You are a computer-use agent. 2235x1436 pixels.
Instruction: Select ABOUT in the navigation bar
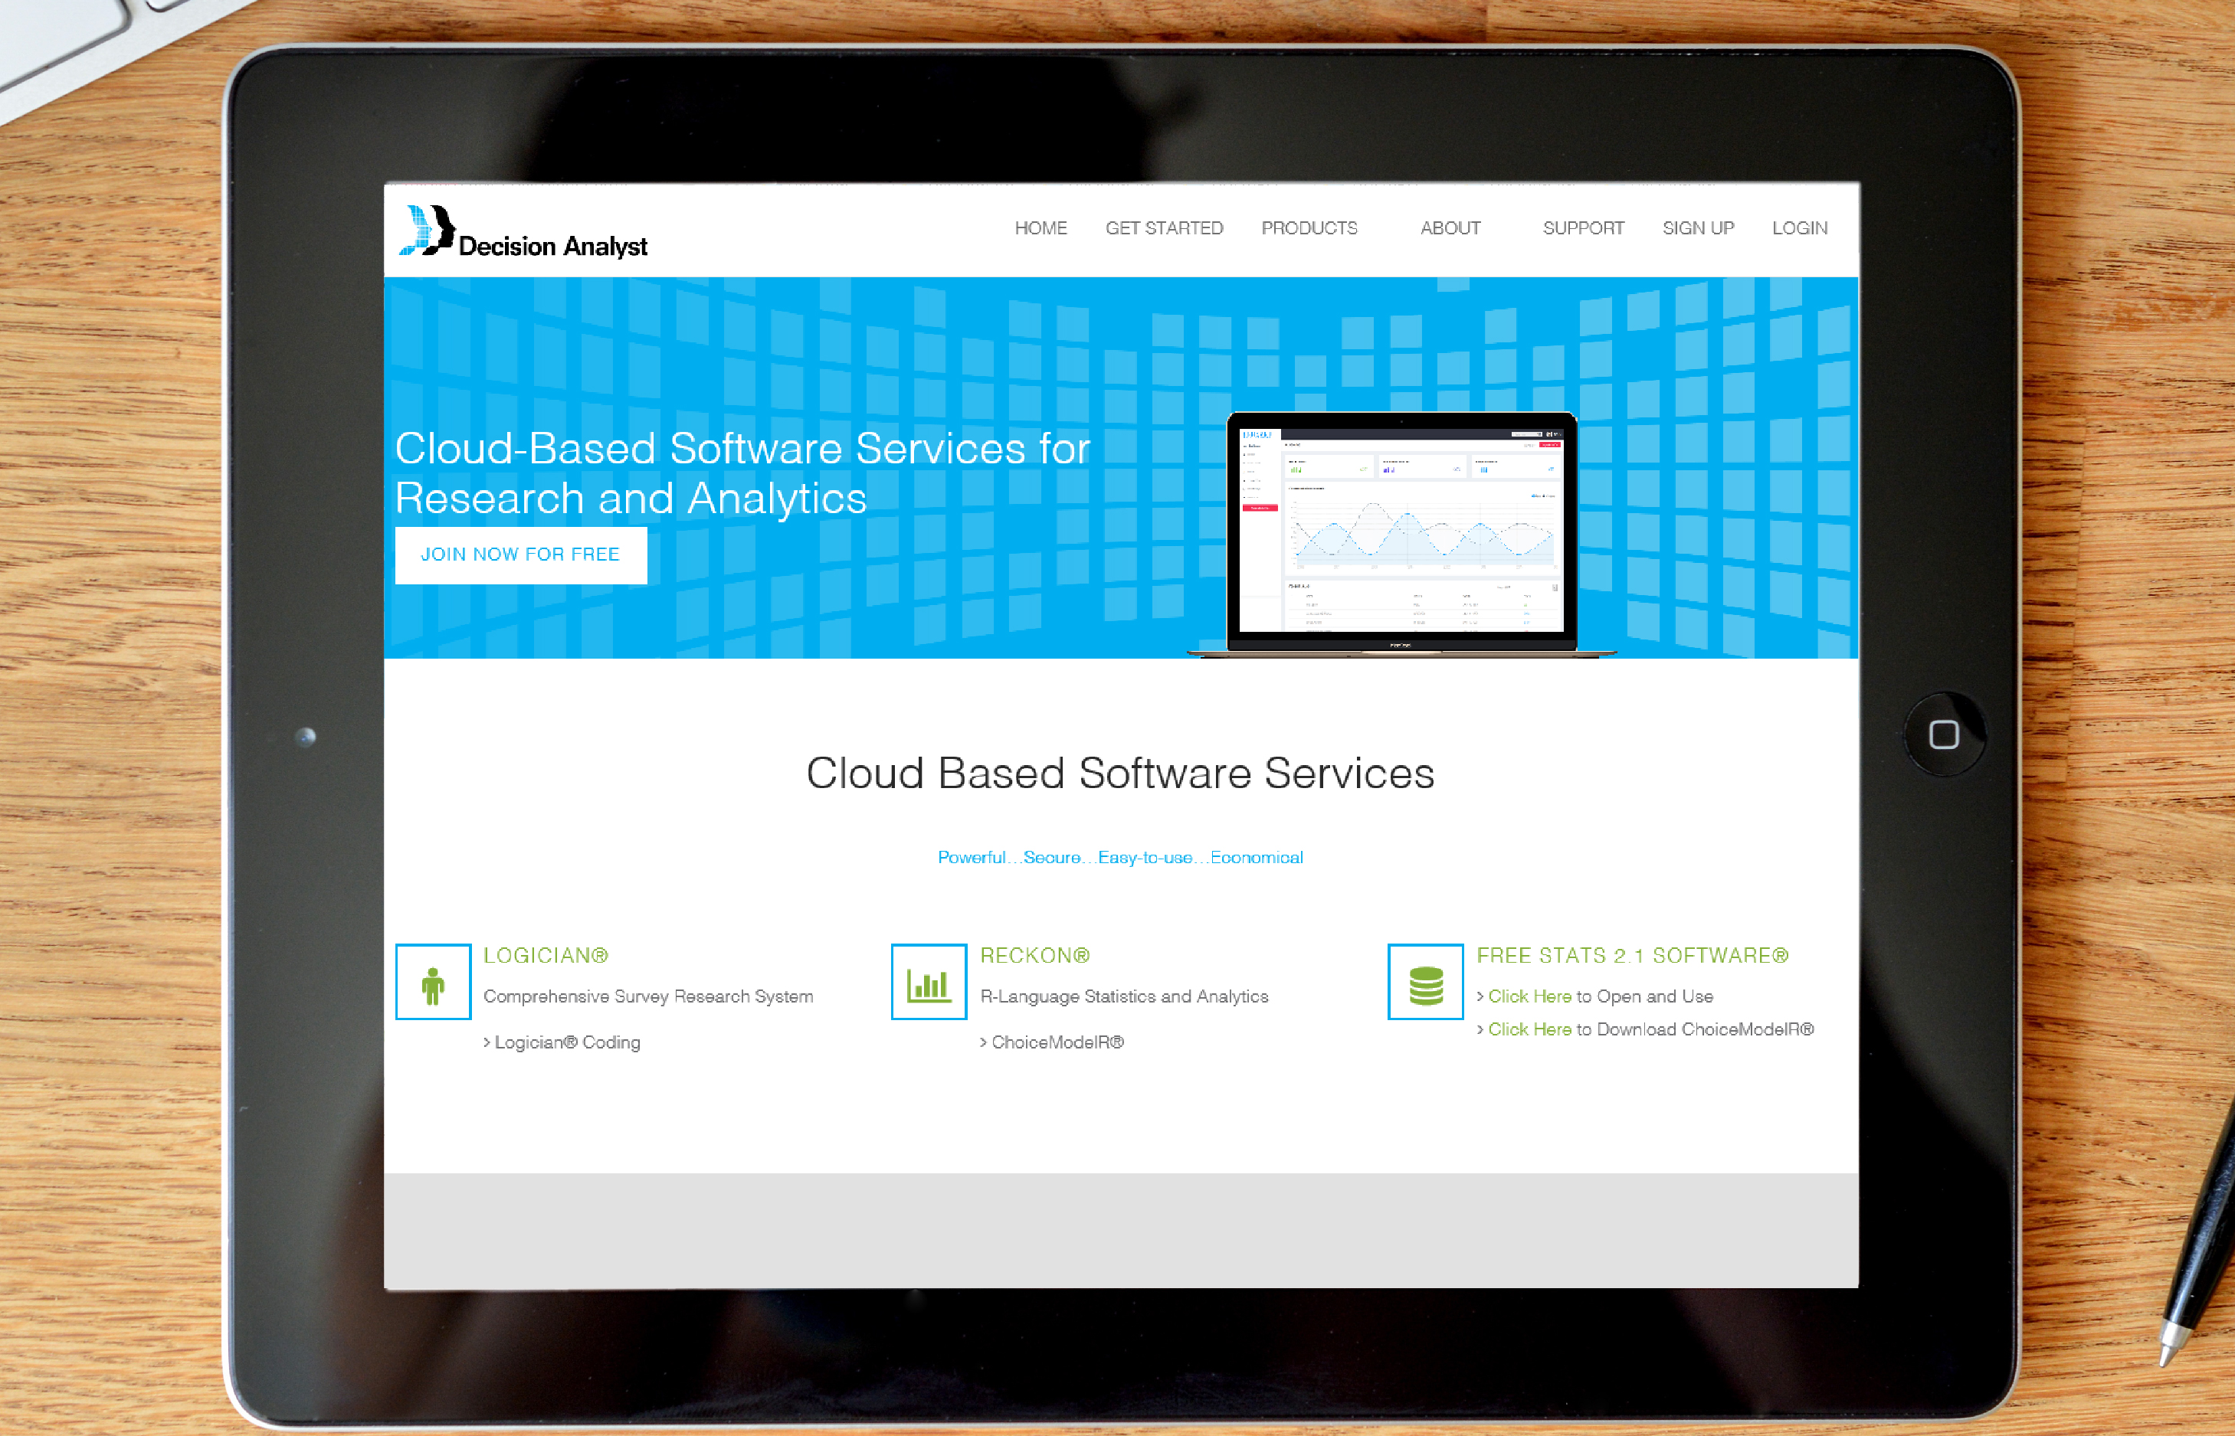1450,228
